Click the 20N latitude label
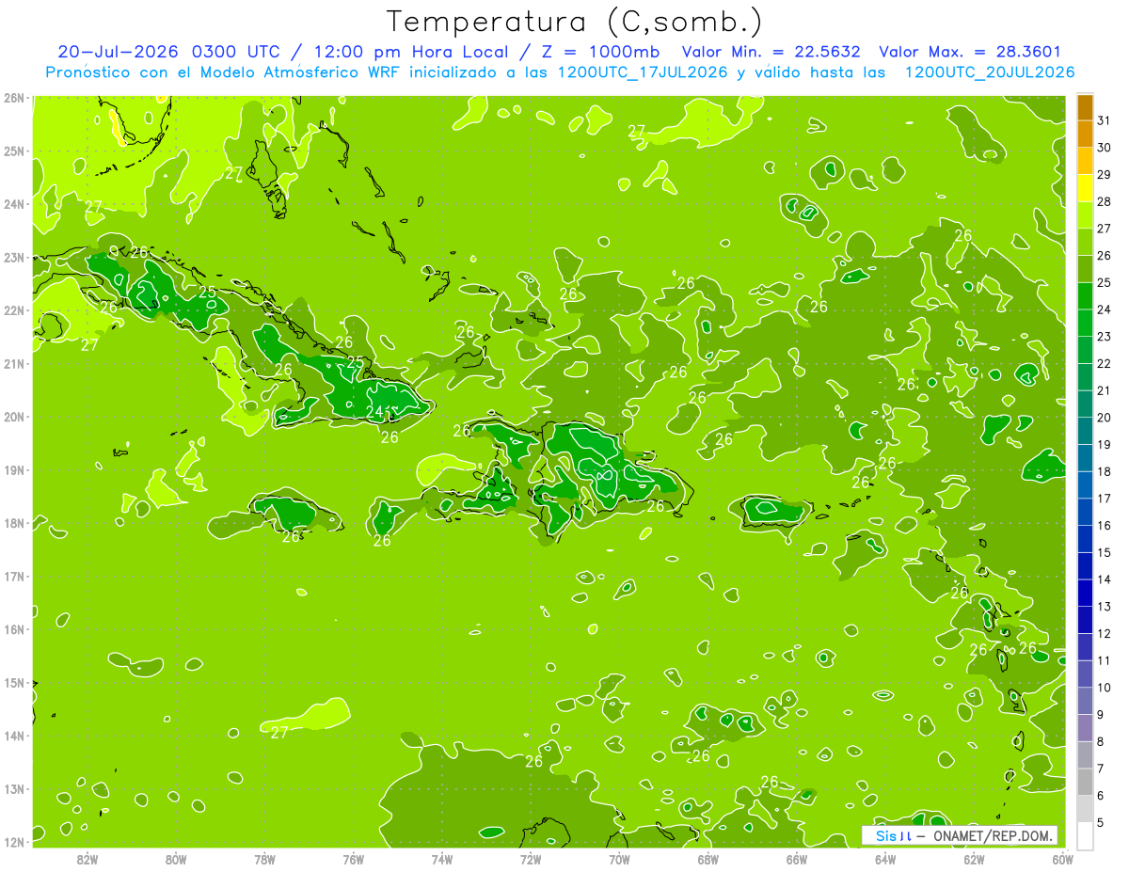1129x872 pixels. tap(13, 417)
